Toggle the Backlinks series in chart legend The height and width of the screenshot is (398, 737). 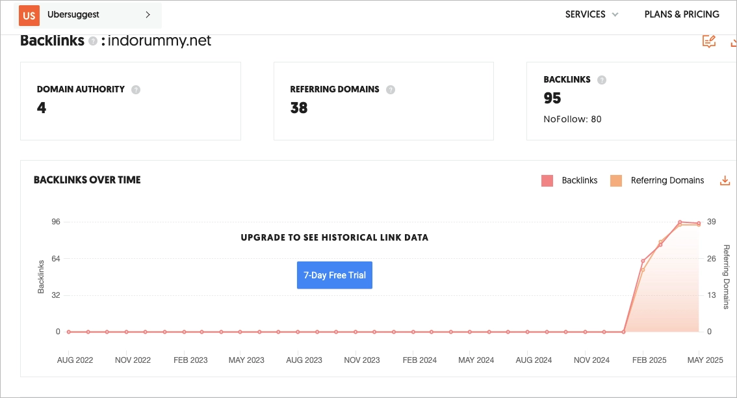[579, 180]
